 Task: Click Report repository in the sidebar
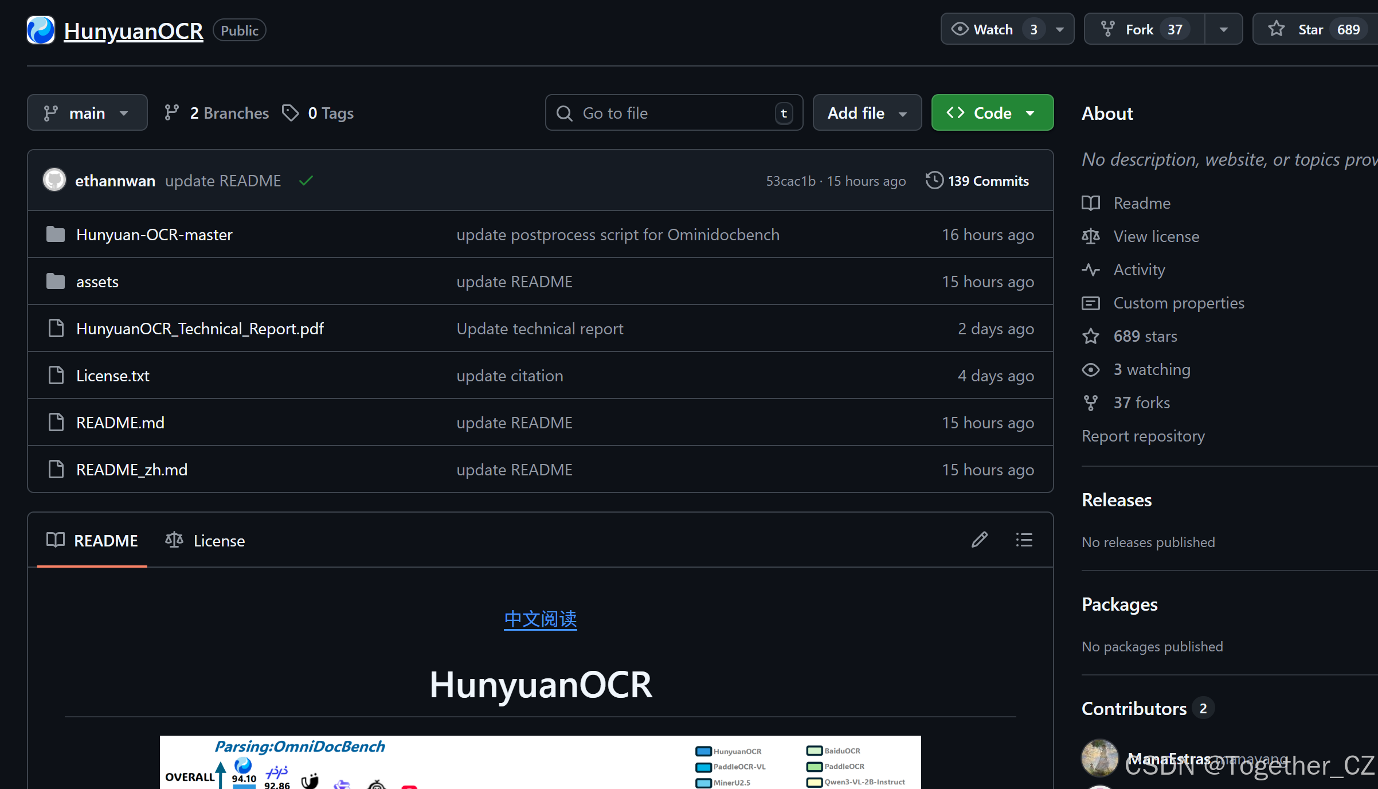1143,436
